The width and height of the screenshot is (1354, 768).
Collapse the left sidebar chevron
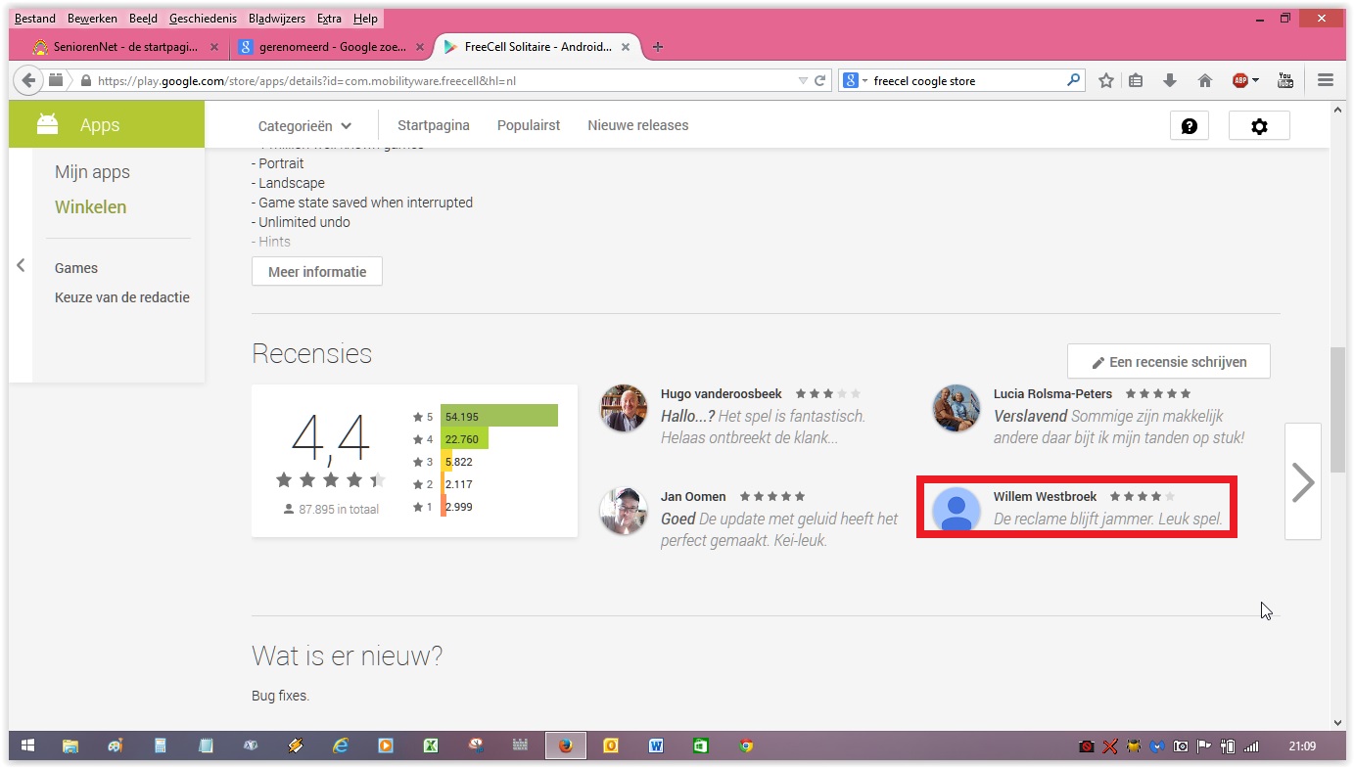(21, 265)
